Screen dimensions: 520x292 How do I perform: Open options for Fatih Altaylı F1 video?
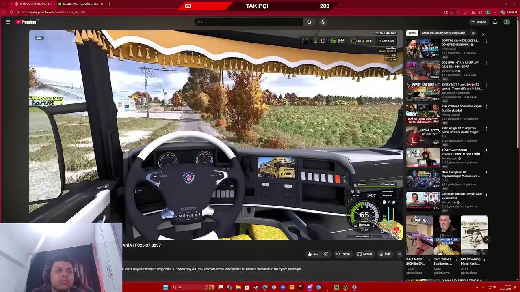[486, 129]
